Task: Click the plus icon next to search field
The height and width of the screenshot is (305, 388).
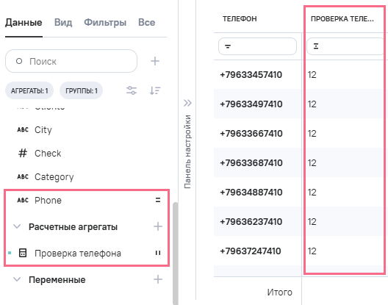Action: click(x=155, y=61)
